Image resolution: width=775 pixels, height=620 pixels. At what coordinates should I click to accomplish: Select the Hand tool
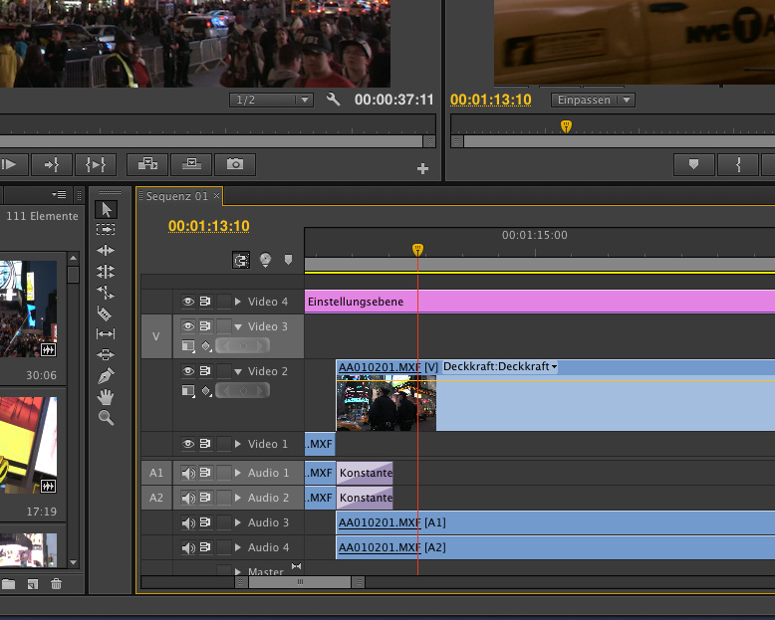[x=107, y=397]
